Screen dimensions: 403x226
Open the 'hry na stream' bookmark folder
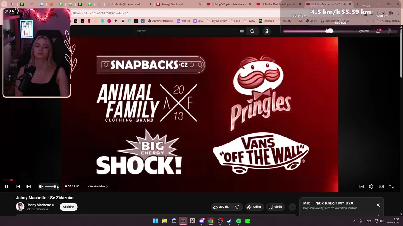click(217, 21)
